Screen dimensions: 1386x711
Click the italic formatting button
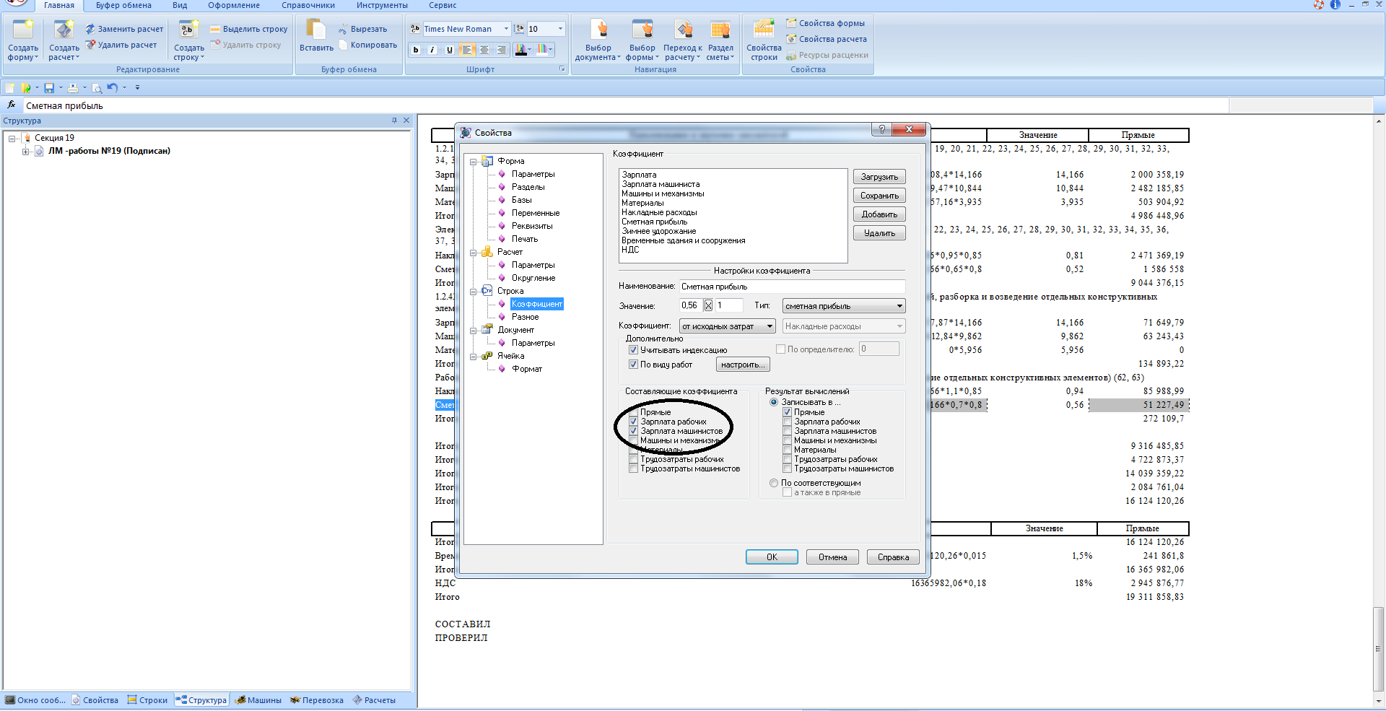pos(432,50)
